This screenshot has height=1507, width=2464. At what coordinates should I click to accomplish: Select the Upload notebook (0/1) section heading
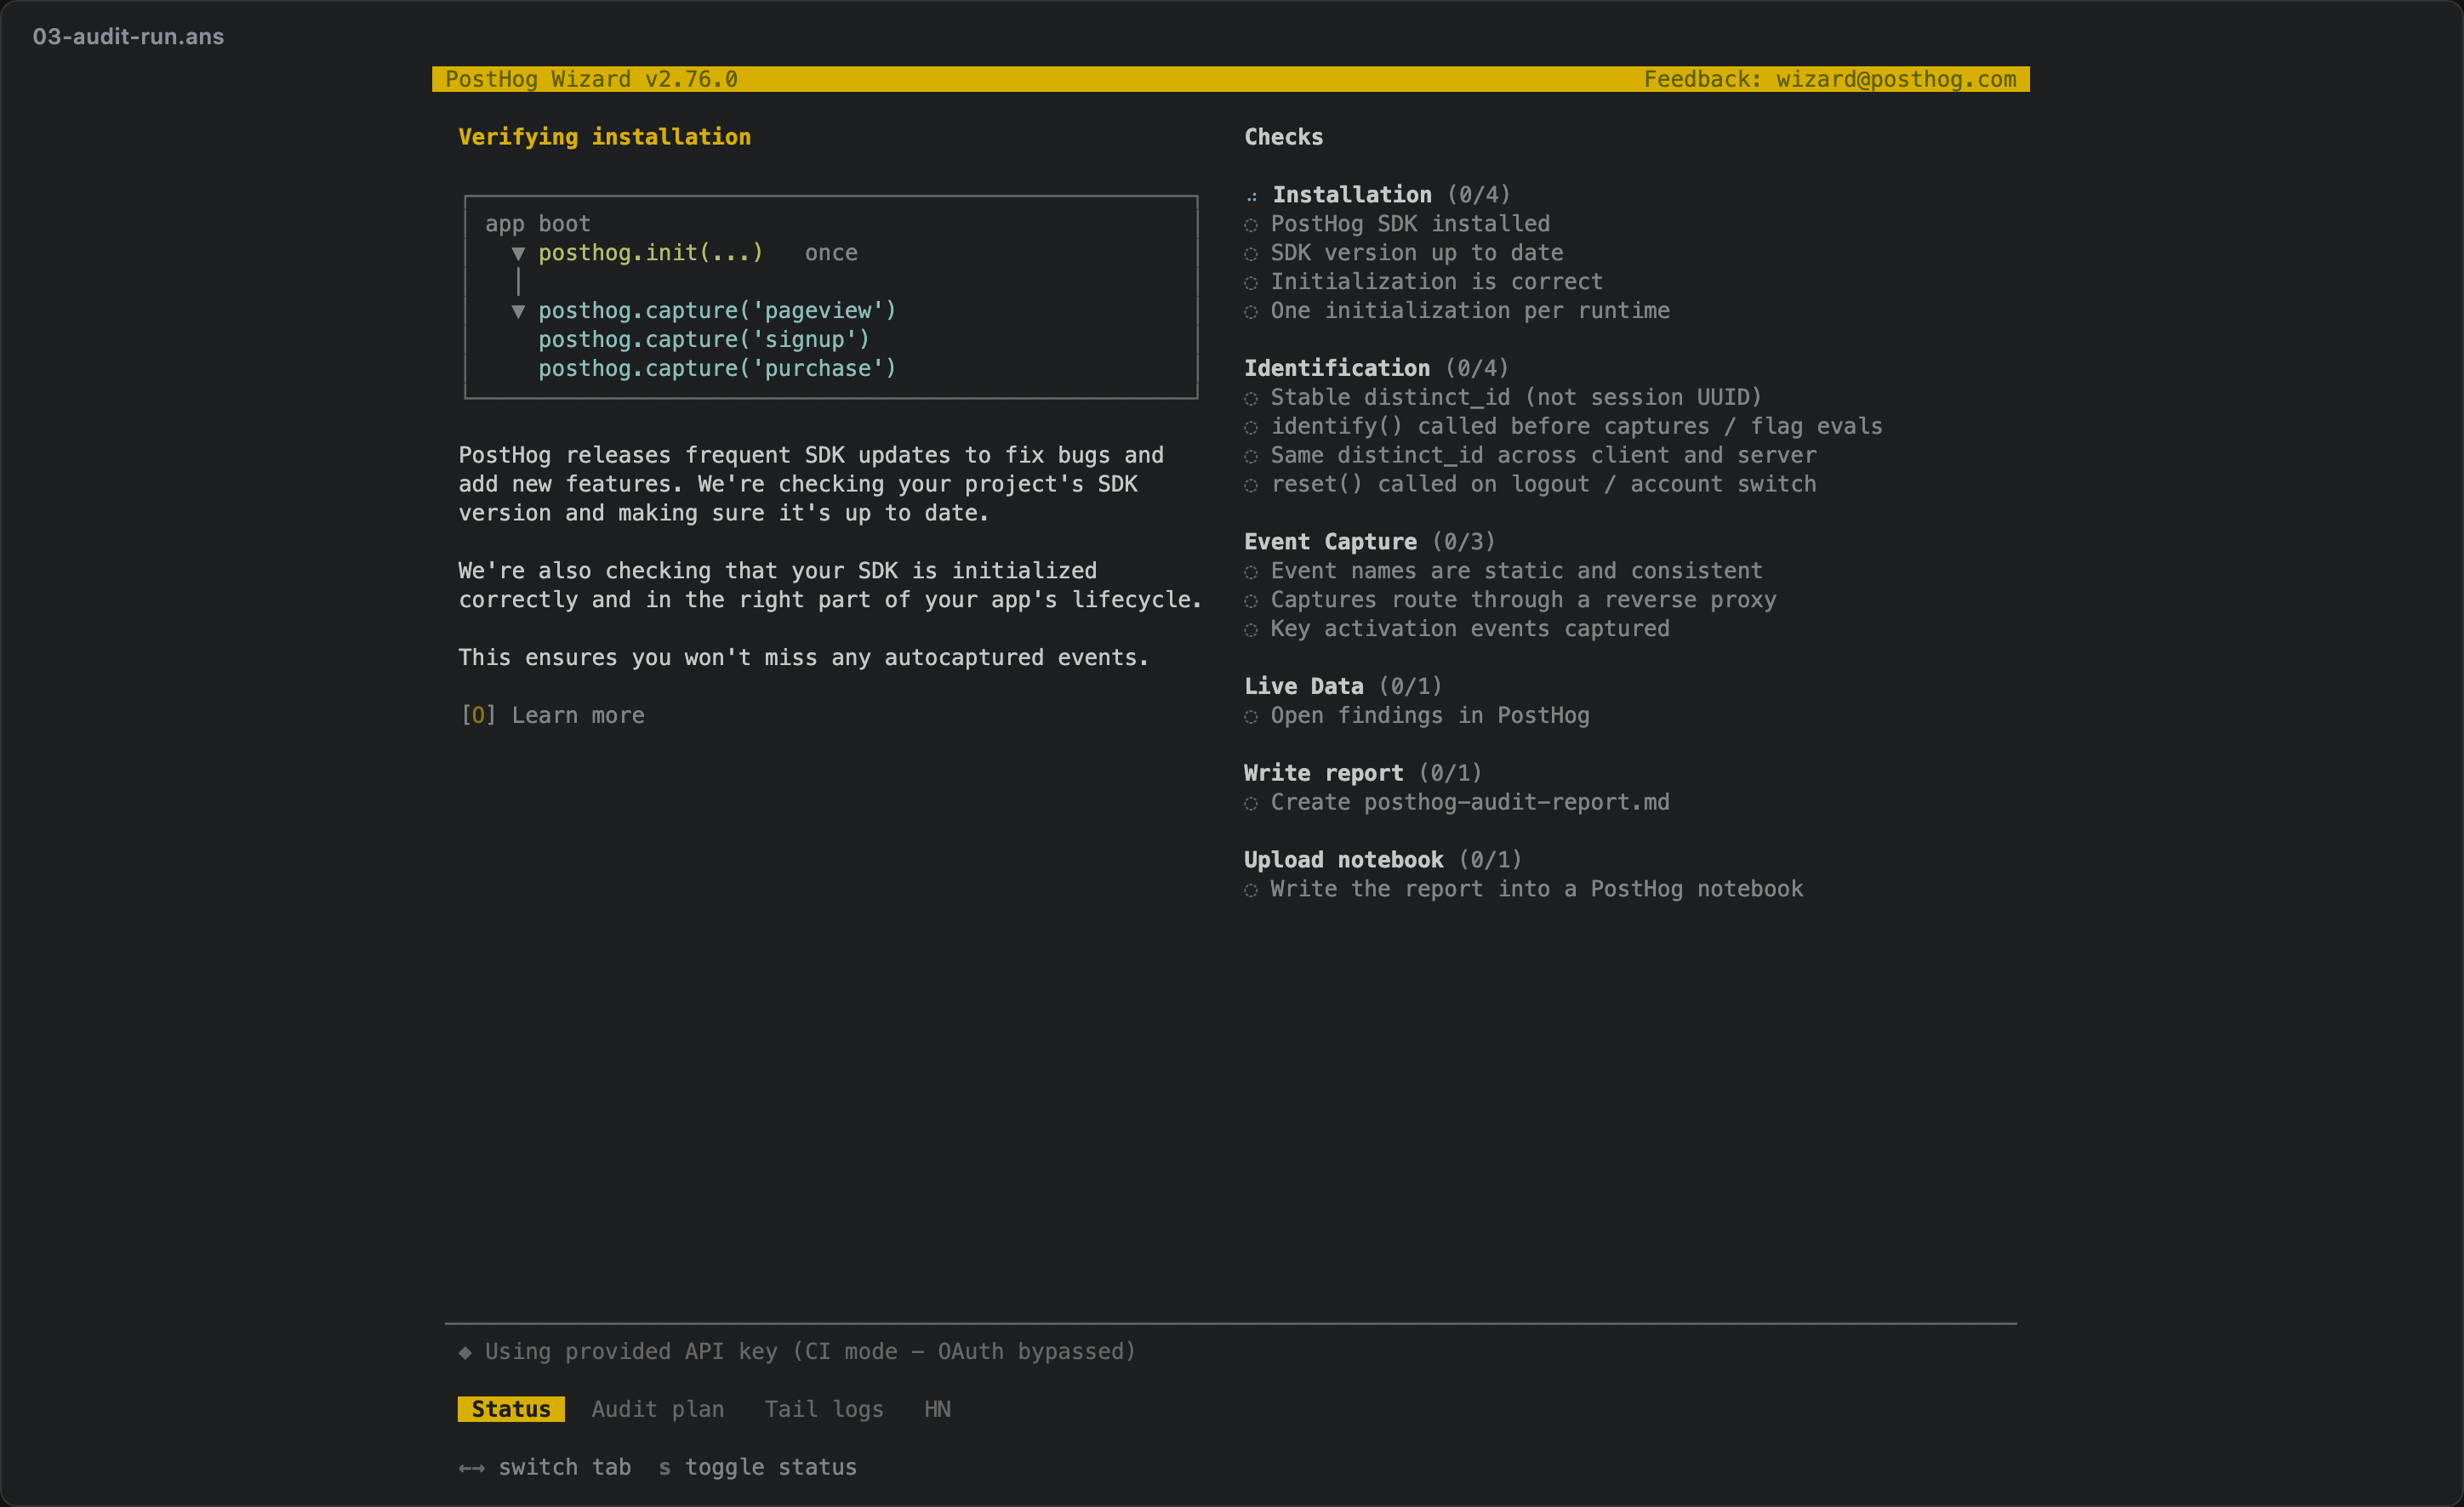pyautogui.click(x=1383, y=861)
